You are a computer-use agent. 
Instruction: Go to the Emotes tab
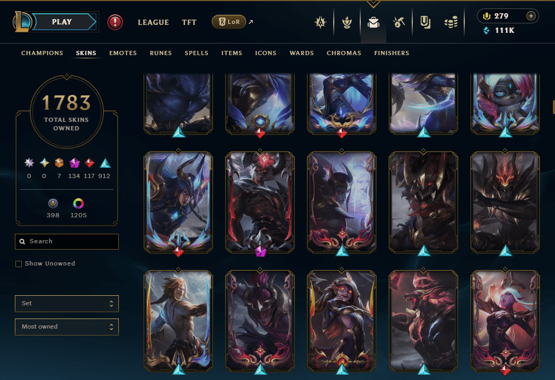pyautogui.click(x=123, y=53)
